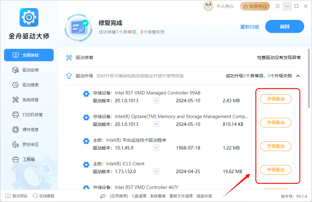
Task: Click the megaphone announcement icon
Action: pyautogui.click(x=103, y=196)
